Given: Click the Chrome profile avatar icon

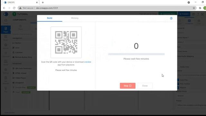Looking at the screenshot, I should pos(205,8).
